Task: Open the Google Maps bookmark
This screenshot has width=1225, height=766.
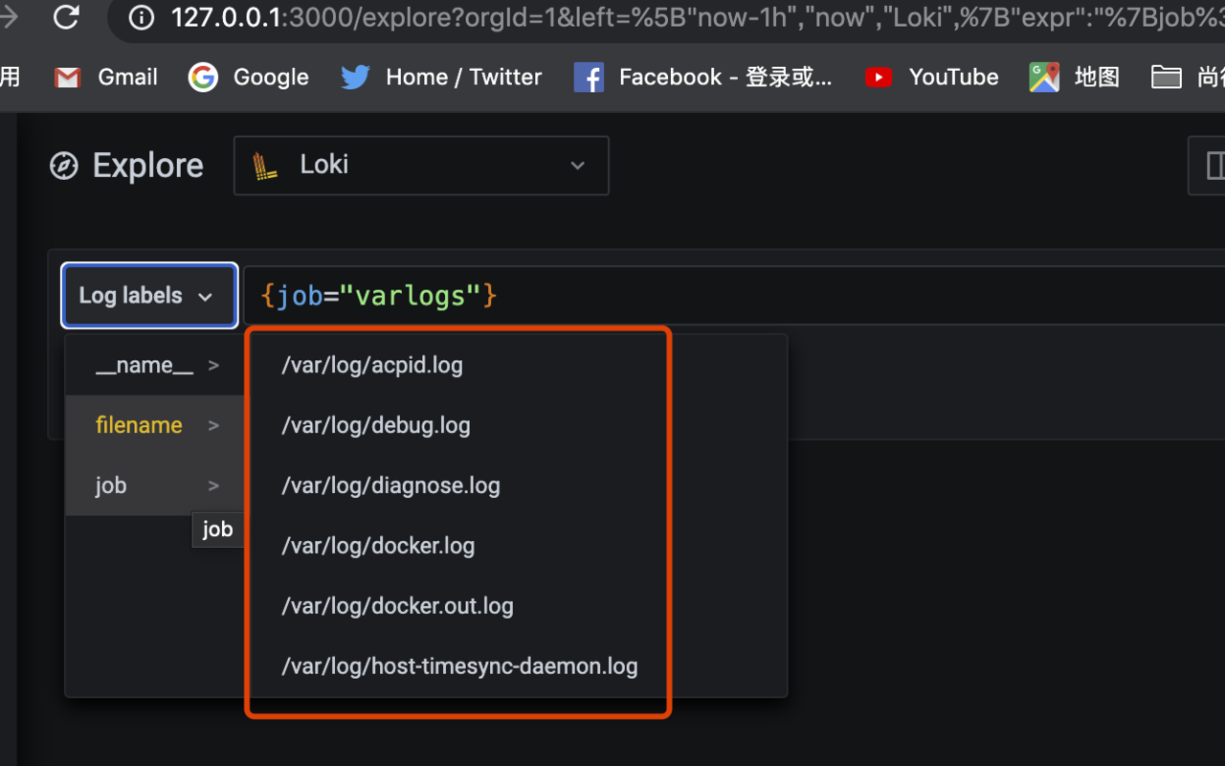Action: point(1074,78)
